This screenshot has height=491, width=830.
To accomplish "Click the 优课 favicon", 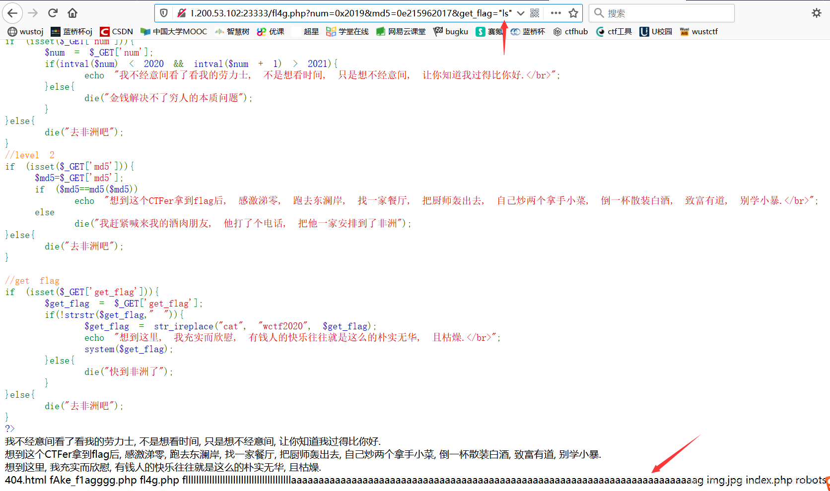I will [262, 32].
